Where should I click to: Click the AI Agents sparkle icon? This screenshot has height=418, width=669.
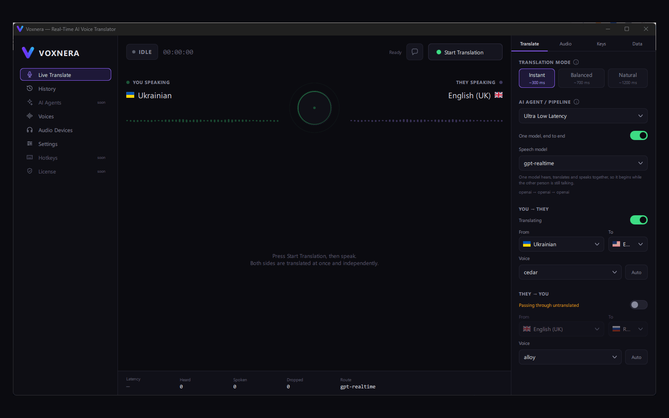pyautogui.click(x=30, y=102)
